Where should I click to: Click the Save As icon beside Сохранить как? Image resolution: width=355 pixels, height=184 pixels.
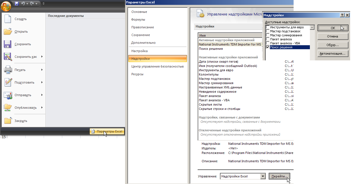(x=8, y=57)
